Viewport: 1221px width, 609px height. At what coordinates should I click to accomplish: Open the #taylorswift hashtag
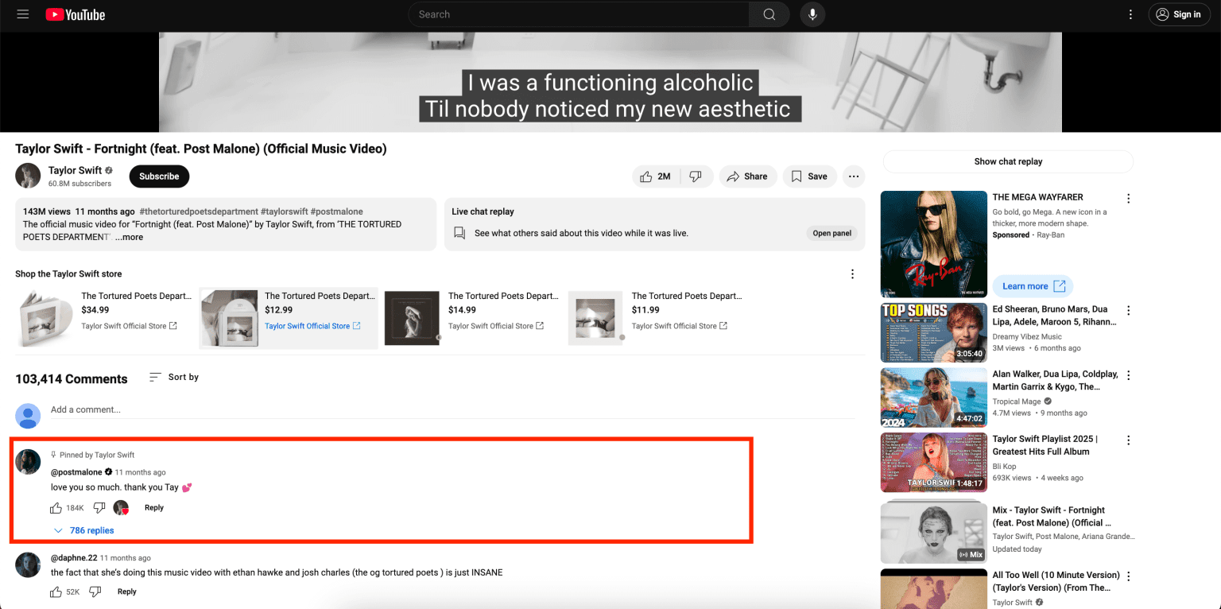[x=284, y=211]
